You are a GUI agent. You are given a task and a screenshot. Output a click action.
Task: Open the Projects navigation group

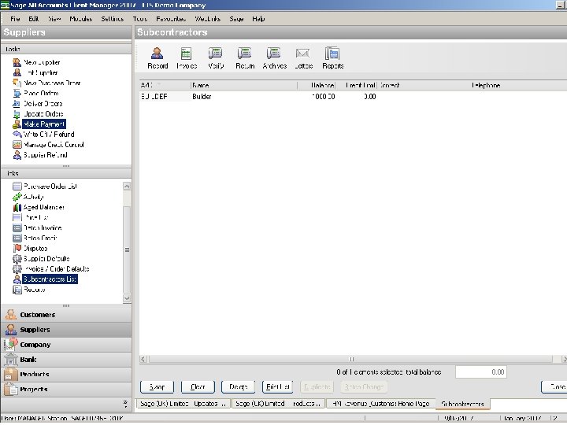(x=66, y=390)
